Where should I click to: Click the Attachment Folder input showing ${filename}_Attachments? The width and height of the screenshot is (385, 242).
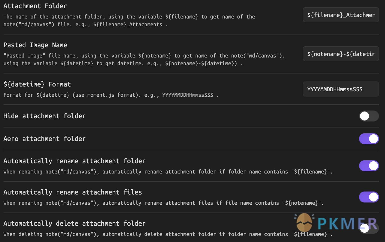coord(341,15)
